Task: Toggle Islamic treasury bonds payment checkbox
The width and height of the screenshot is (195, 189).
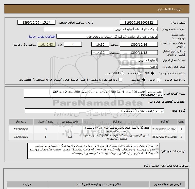Action: tap(120, 80)
